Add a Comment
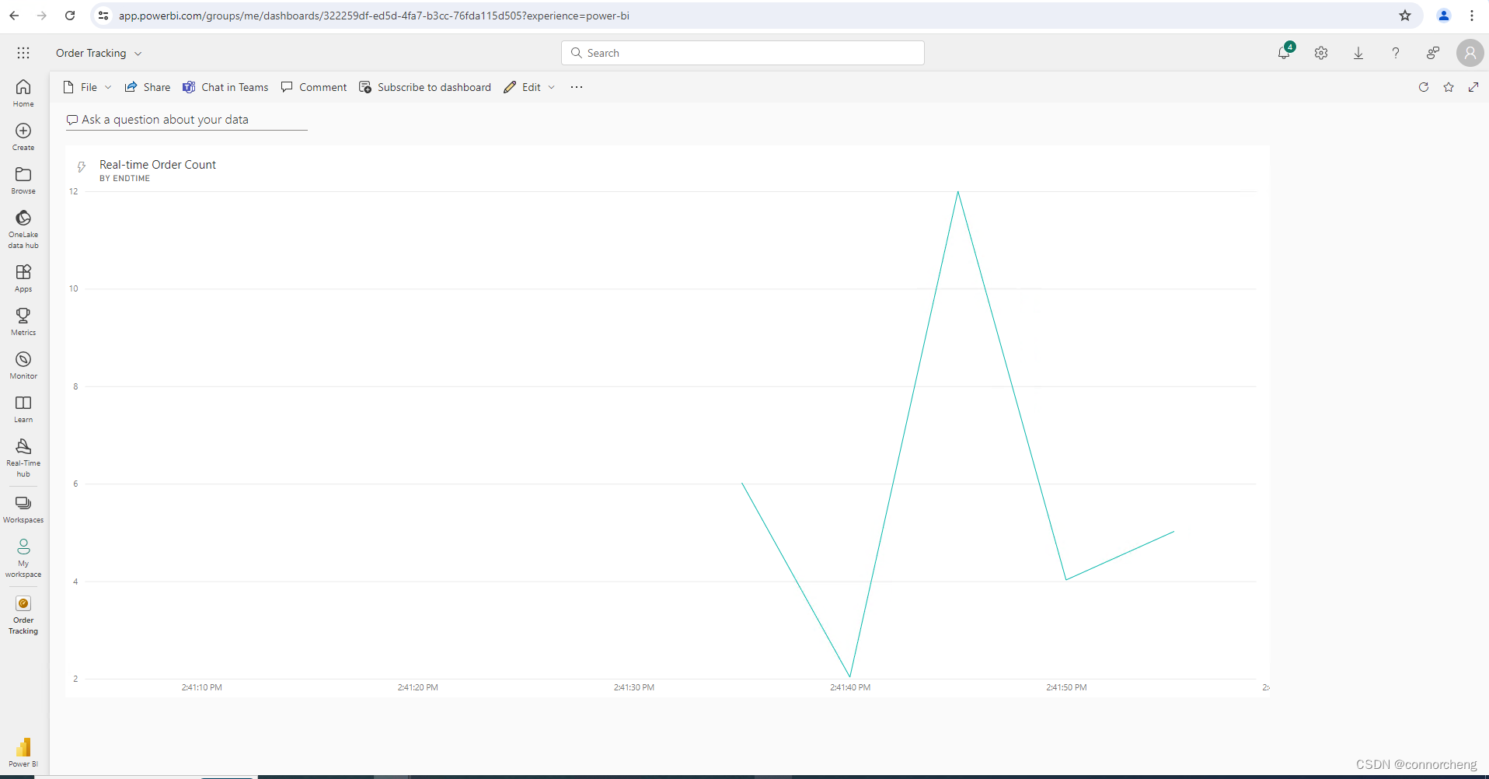The height and width of the screenshot is (779, 1489). tap(314, 87)
